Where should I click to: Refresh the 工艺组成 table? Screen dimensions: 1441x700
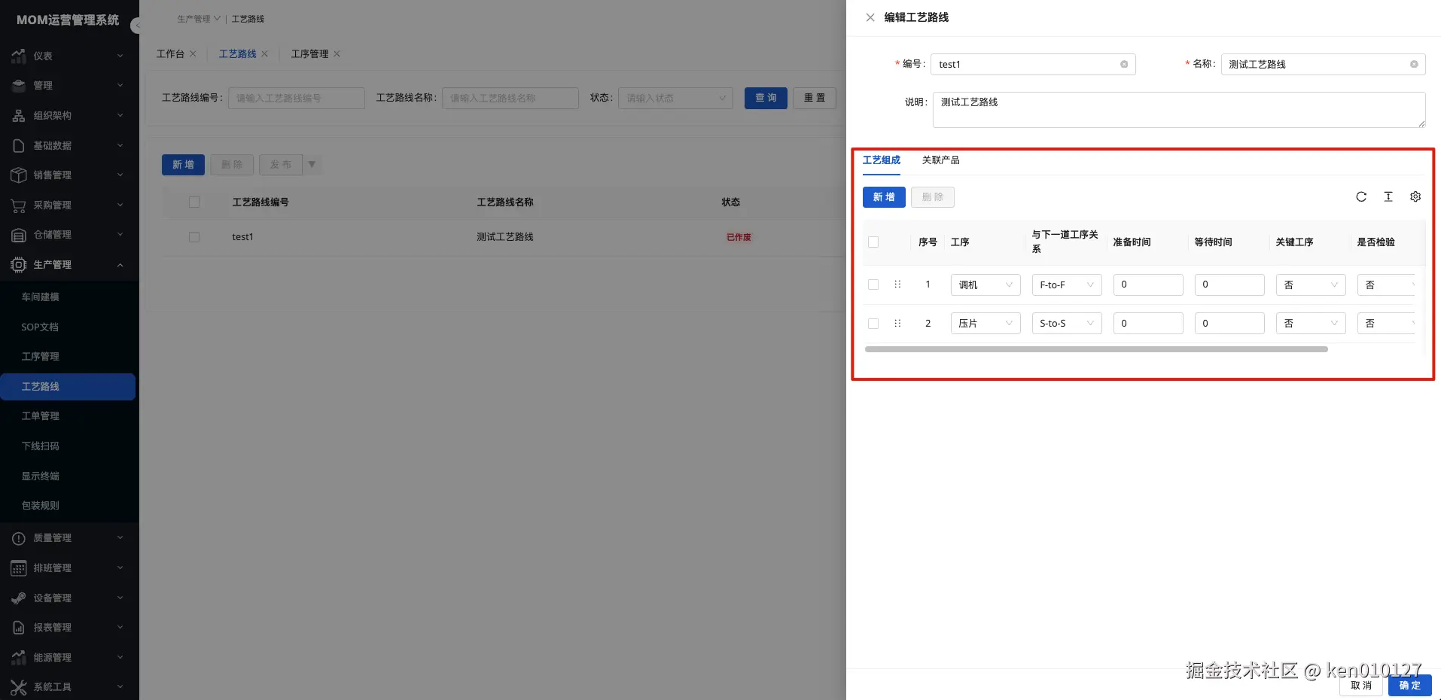[1361, 196]
